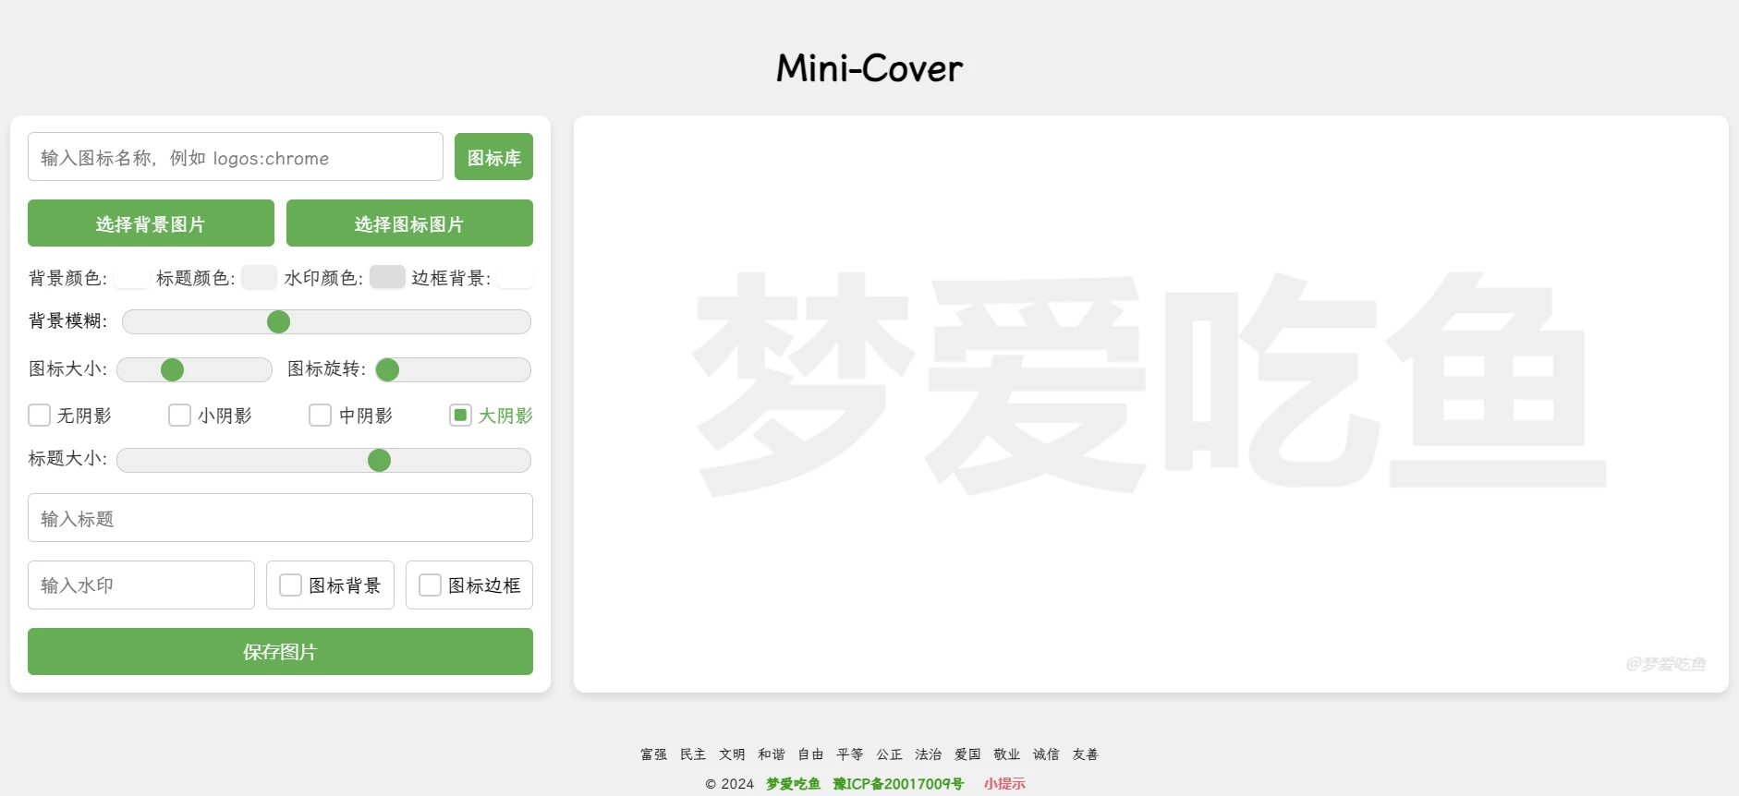Viewport: 1739px width, 796px height.
Task: Click the 选择图标图片 button
Action: tap(409, 223)
